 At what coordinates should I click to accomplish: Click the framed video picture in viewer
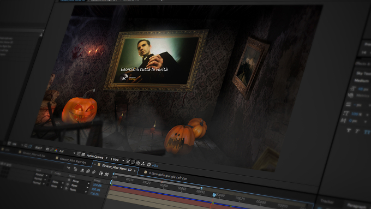(x=156, y=61)
